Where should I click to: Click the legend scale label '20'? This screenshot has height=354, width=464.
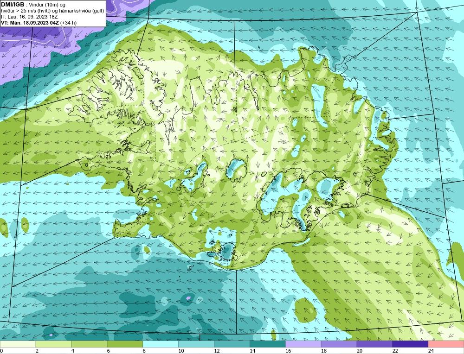(360, 351)
